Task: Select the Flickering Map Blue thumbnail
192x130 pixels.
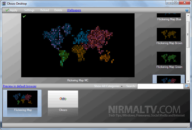Action: click(169, 15)
